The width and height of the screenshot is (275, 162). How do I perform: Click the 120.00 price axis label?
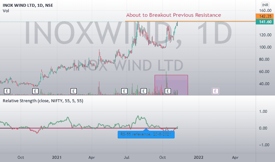click(265, 35)
